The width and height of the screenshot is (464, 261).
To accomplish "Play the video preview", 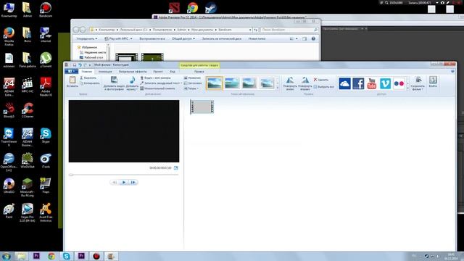I will coord(124,182).
